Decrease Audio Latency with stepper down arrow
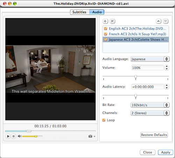The height and width of the screenshot is (158, 175). (167, 88)
